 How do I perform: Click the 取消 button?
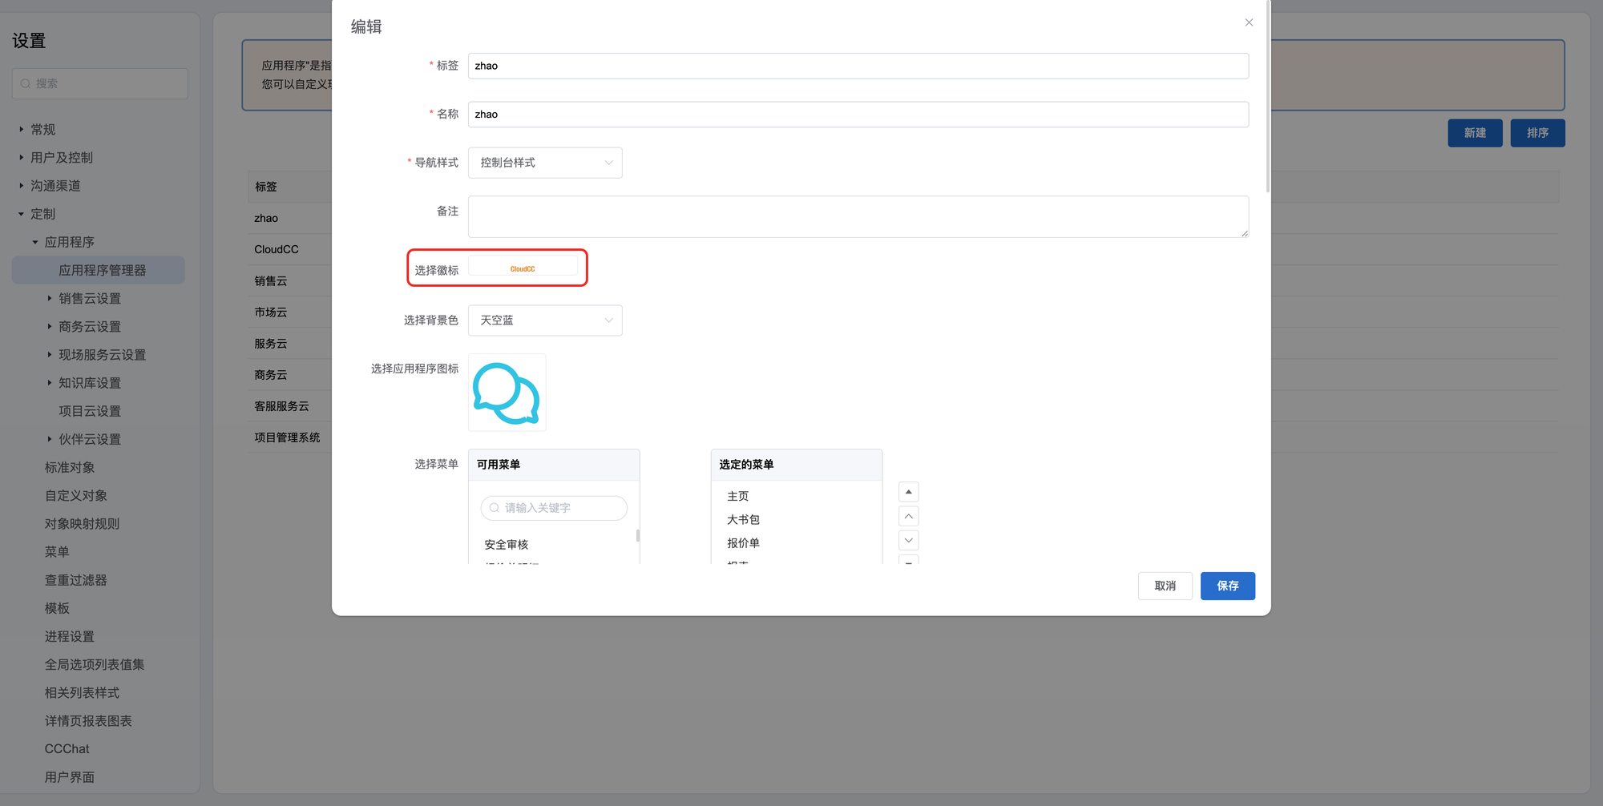[x=1165, y=586]
